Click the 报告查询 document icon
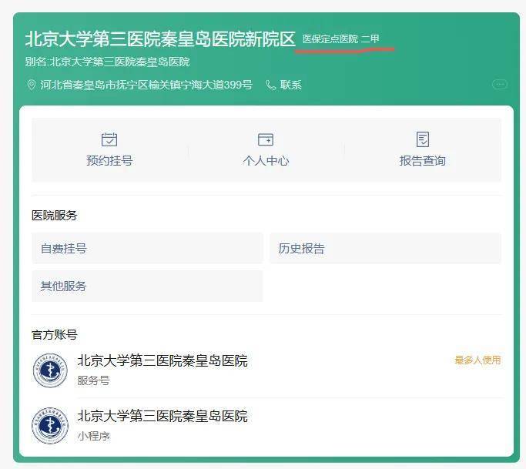Viewport: 526px width, 469px height. (x=422, y=139)
